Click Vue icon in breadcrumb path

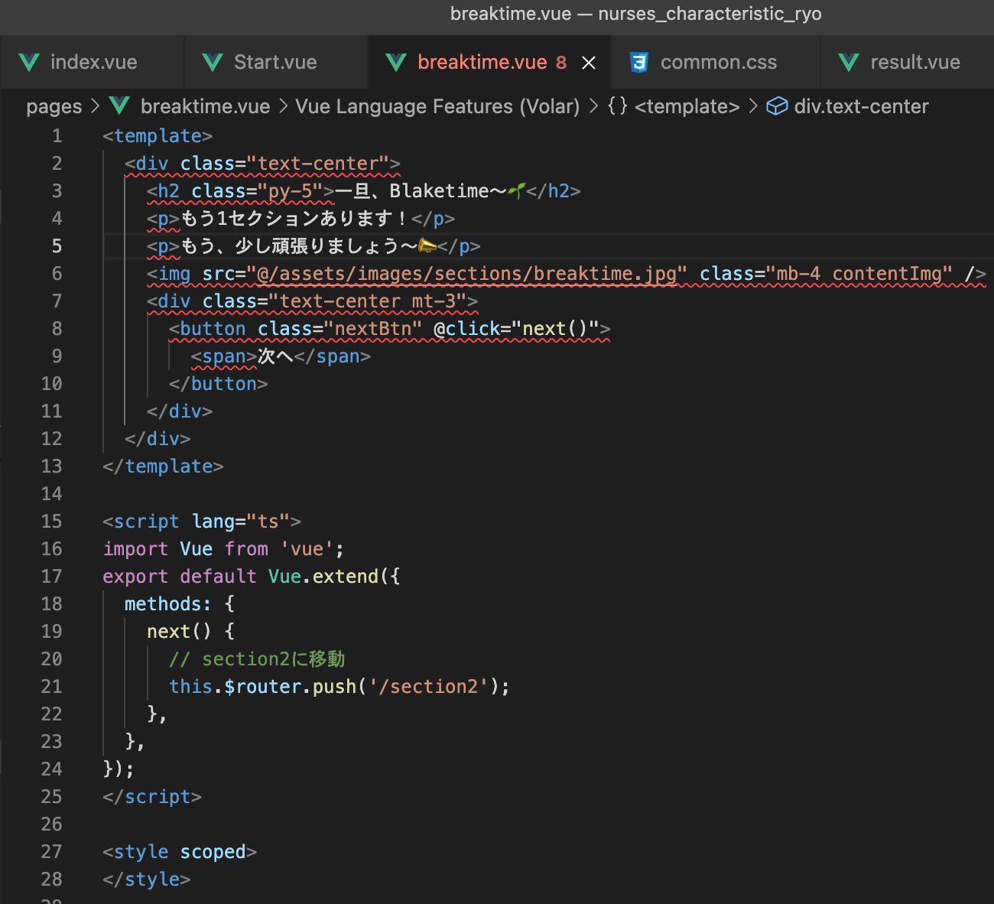click(119, 106)
